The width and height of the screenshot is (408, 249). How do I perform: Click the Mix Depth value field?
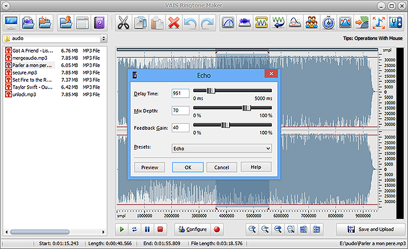tap(180, 110)
